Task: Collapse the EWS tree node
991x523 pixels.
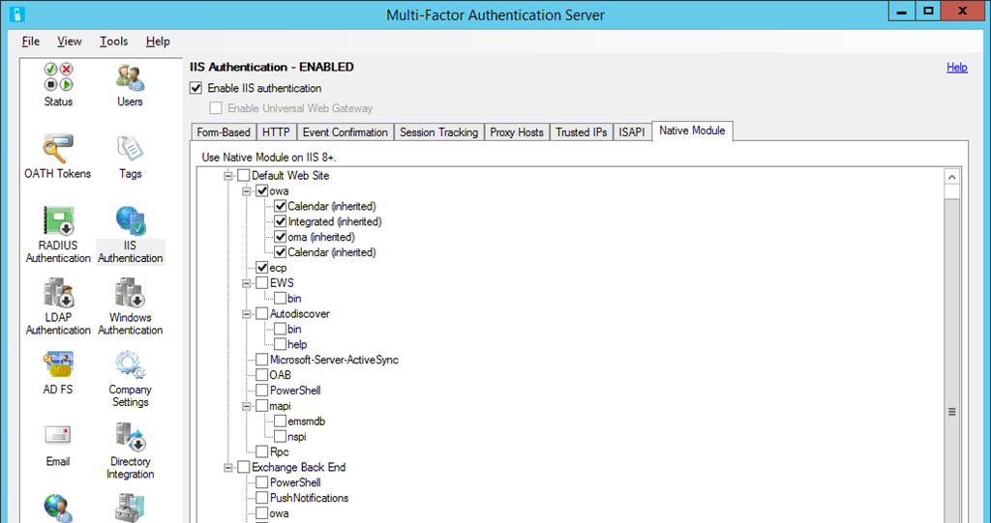Action: [247, 283]
